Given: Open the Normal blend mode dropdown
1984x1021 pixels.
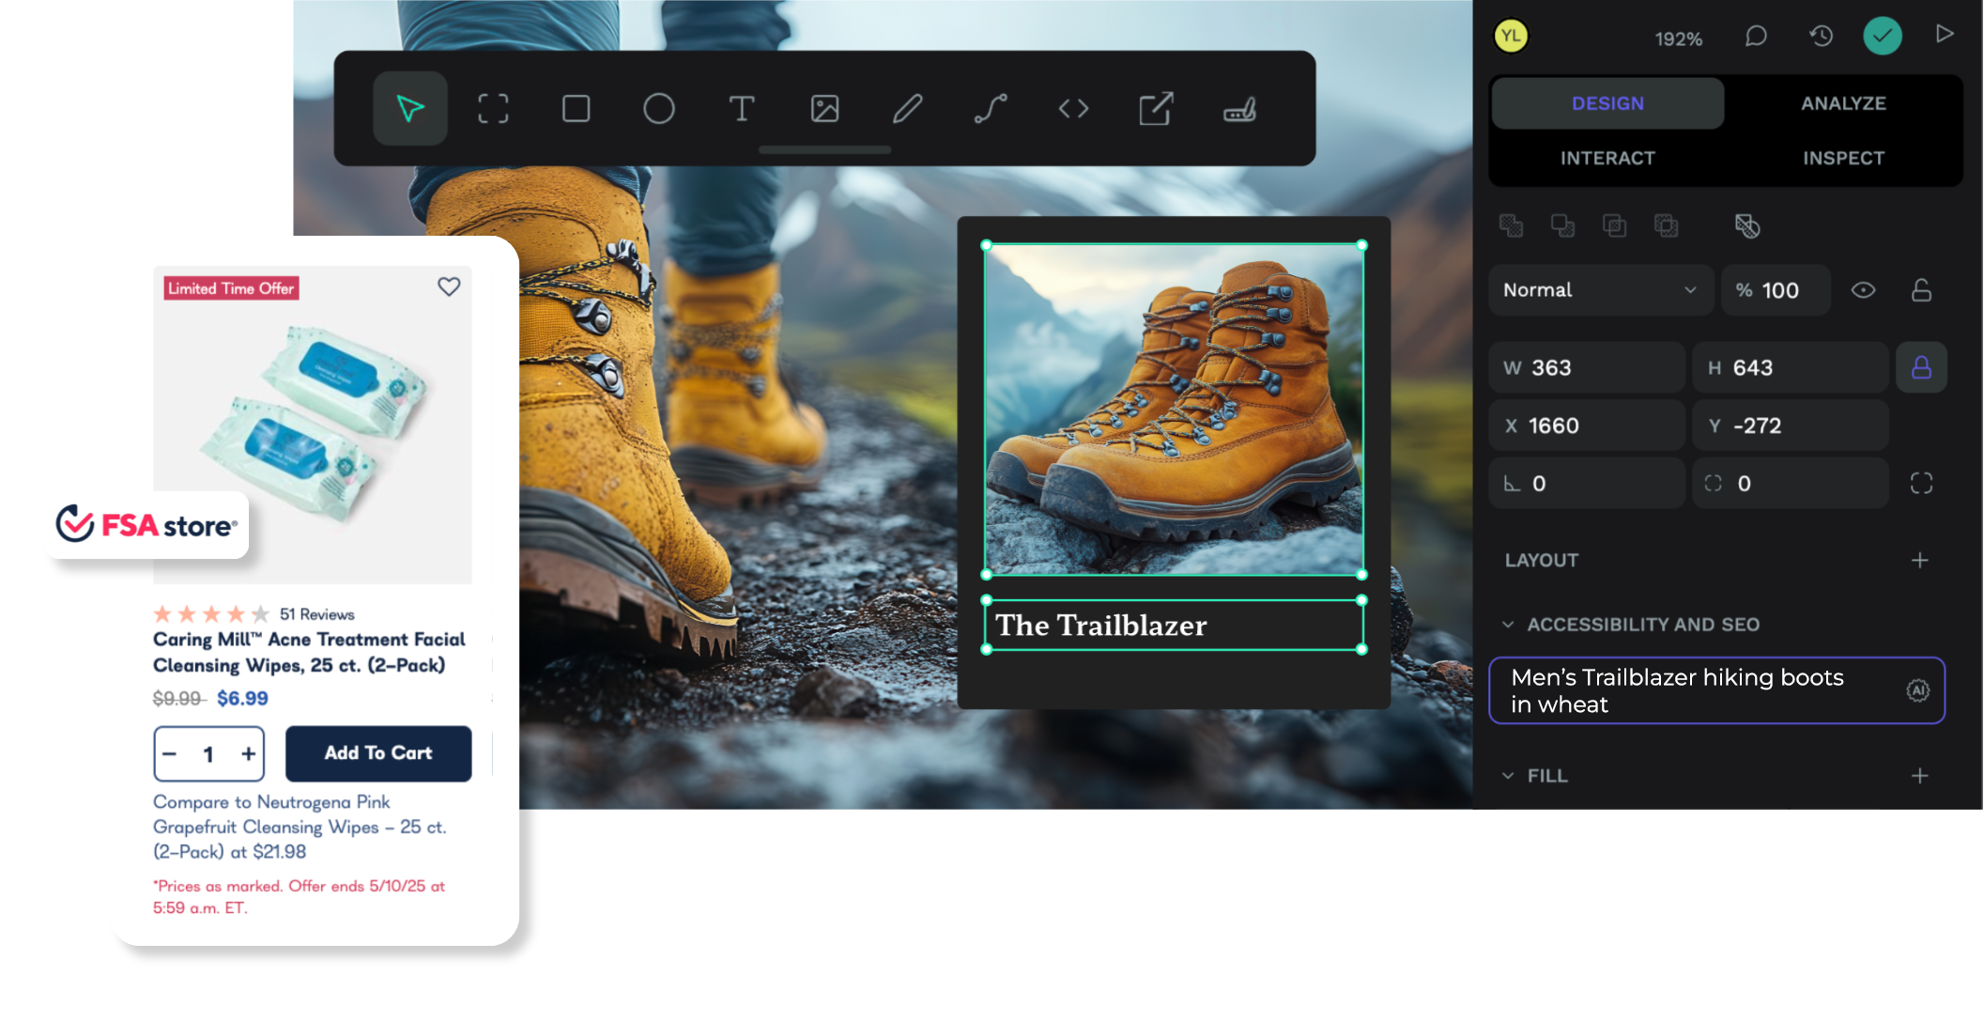Looking at the screenshot, I should [1600, 290].
